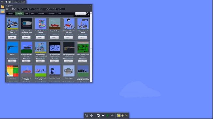Click the Algobox scrollbar up arrow
Viewport: 213px width, 119px height.
pos(91,13)
